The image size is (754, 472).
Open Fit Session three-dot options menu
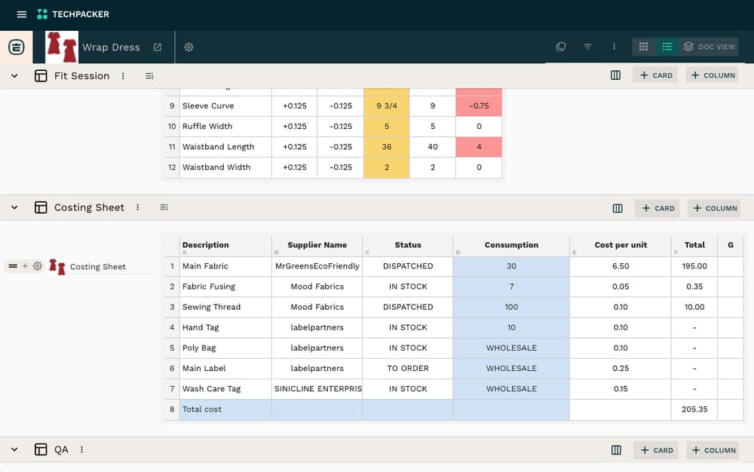click(x=123, y=76)
